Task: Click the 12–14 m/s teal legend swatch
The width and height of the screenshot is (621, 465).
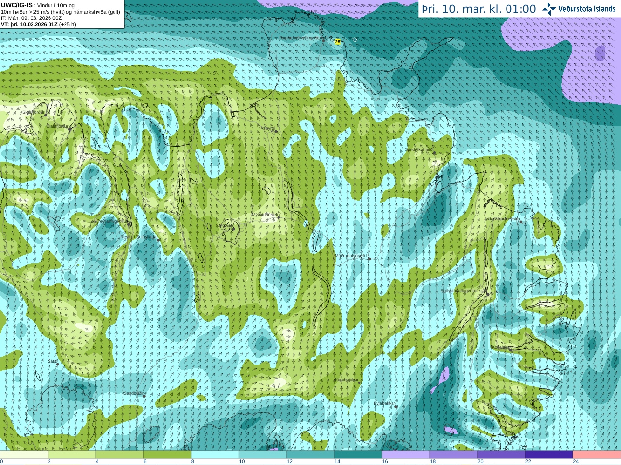Action: coord(310,455)
